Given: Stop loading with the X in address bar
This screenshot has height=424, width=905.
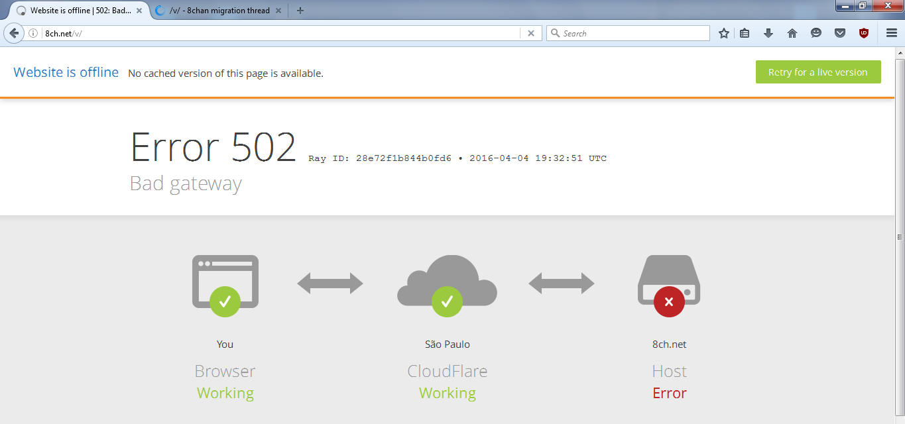Looking at the screenshot, I should 530,33.
